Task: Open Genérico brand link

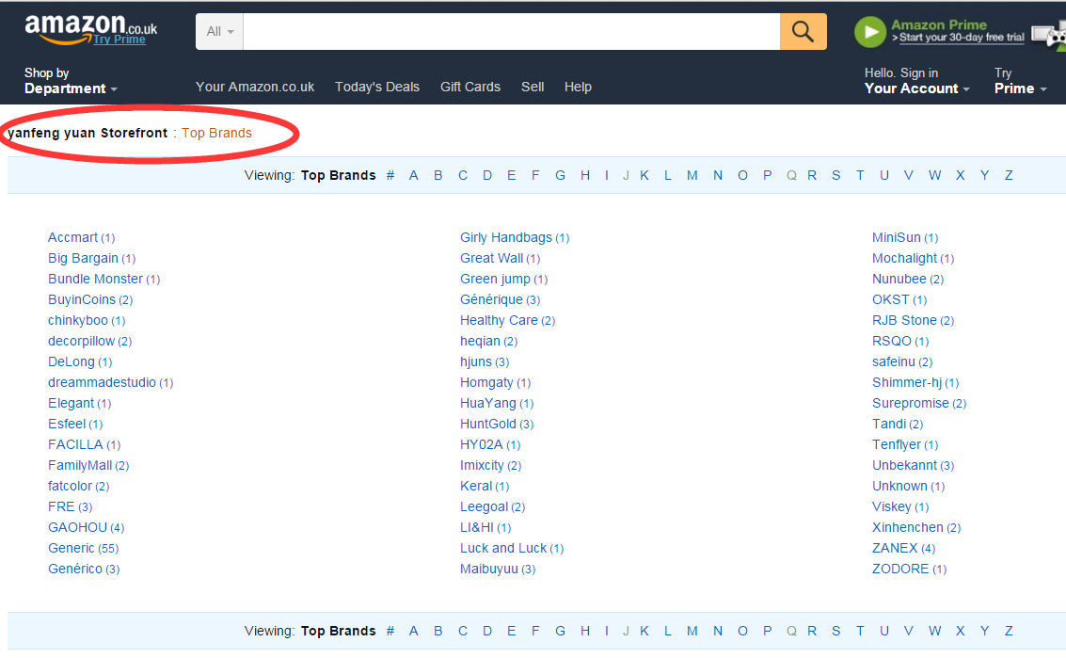Action: (x=75, y=569)
